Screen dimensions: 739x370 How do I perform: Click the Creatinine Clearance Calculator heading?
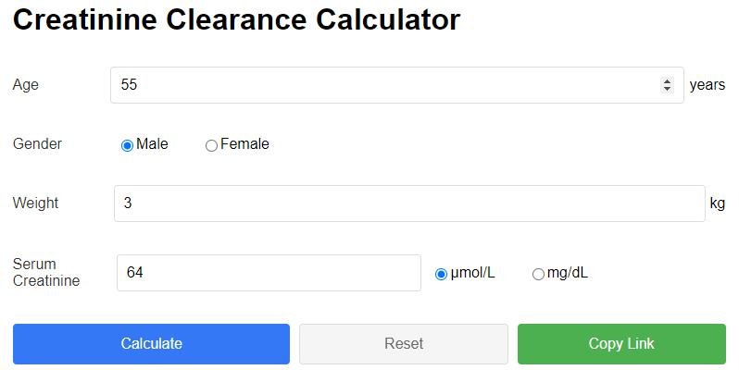[x=236, y=19]
